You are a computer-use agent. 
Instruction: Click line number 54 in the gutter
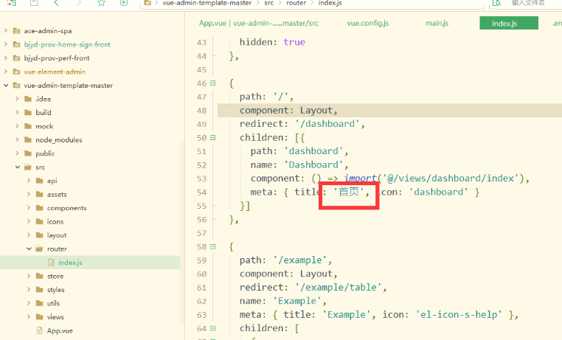coord(202,192)
